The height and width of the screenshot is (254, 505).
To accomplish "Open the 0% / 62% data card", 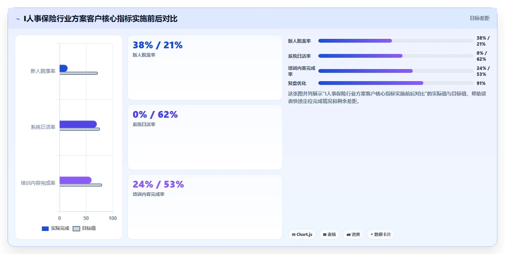I will click(205, 137).
